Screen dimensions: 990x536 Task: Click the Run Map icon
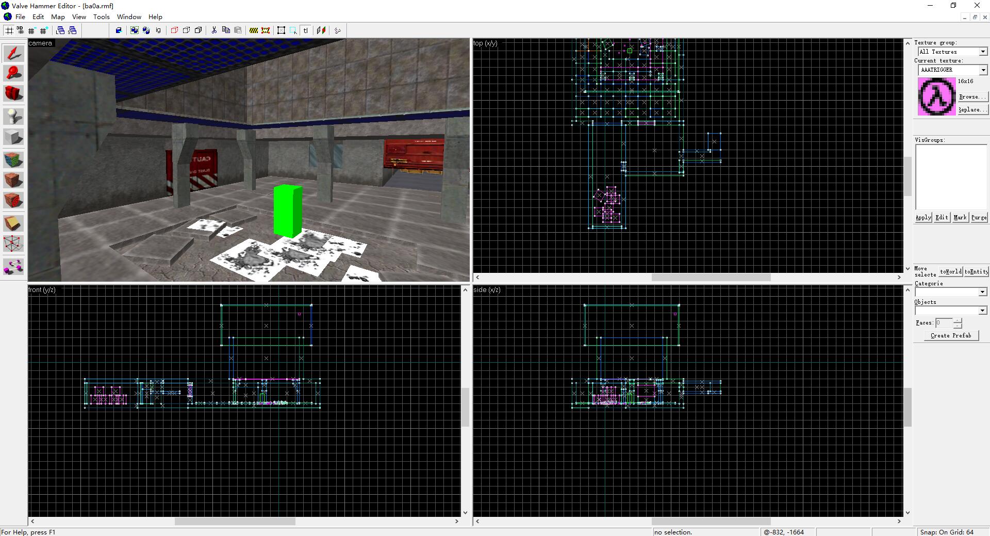click(x=338, y=30)
